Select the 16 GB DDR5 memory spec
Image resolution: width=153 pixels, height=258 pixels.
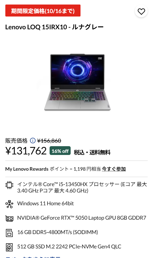coord(58,232)
